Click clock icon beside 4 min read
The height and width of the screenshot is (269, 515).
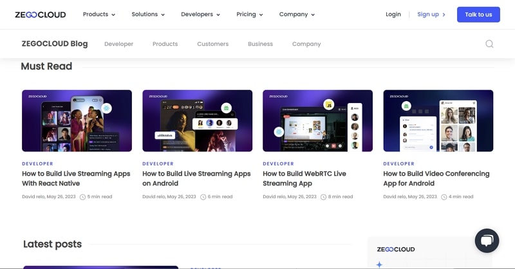click(444, 197)
